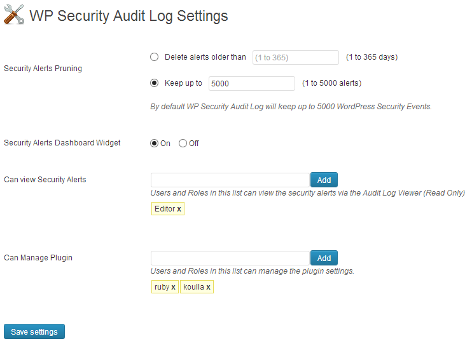Save settings
472x348 pixels.
(x=34, y=331)
